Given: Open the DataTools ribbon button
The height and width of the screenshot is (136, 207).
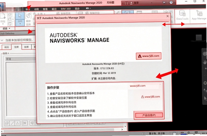Looking at the screenshot, I should (182, 15).
